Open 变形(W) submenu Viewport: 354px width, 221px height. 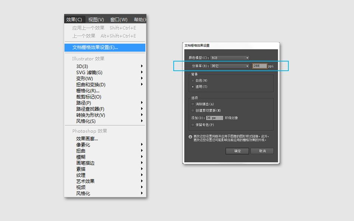105,78
